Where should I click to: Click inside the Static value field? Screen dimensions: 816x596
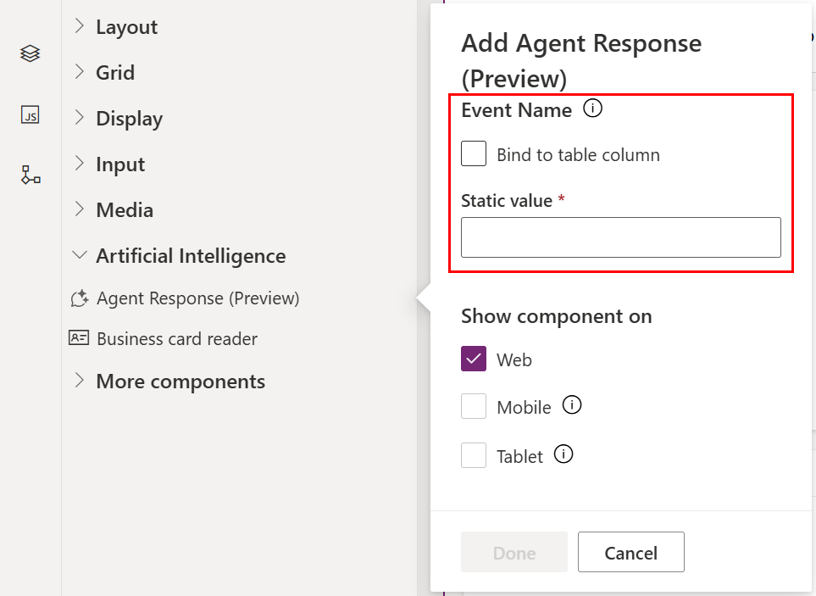[620, 237]
